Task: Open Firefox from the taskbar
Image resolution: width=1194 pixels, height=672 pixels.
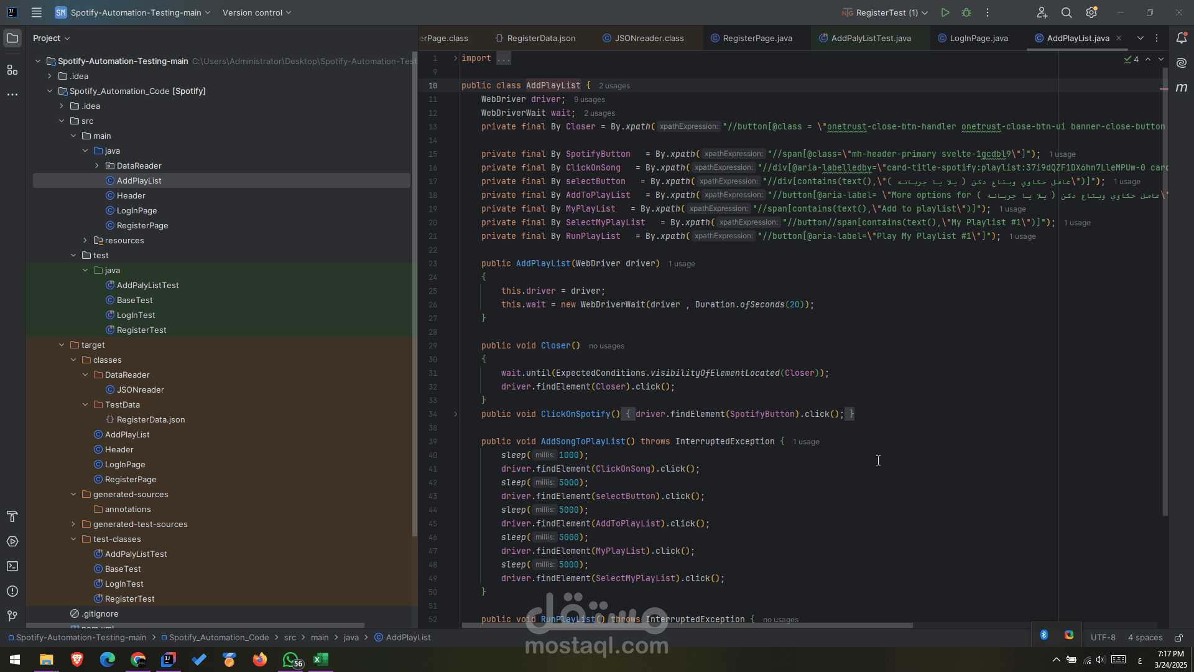Action: pos(260,660)
